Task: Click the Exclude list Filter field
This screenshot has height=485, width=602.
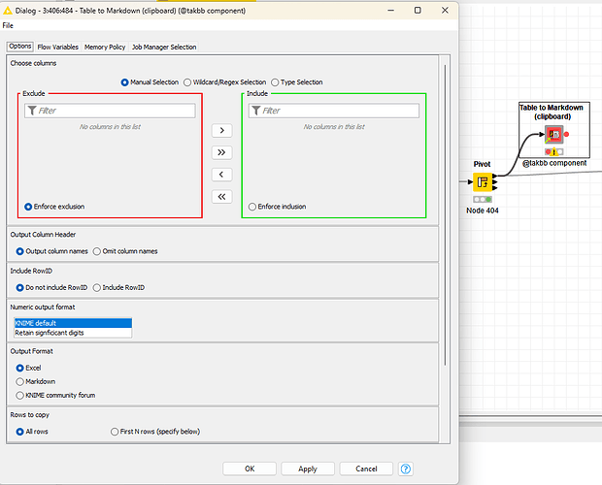Action: point(110,111)
